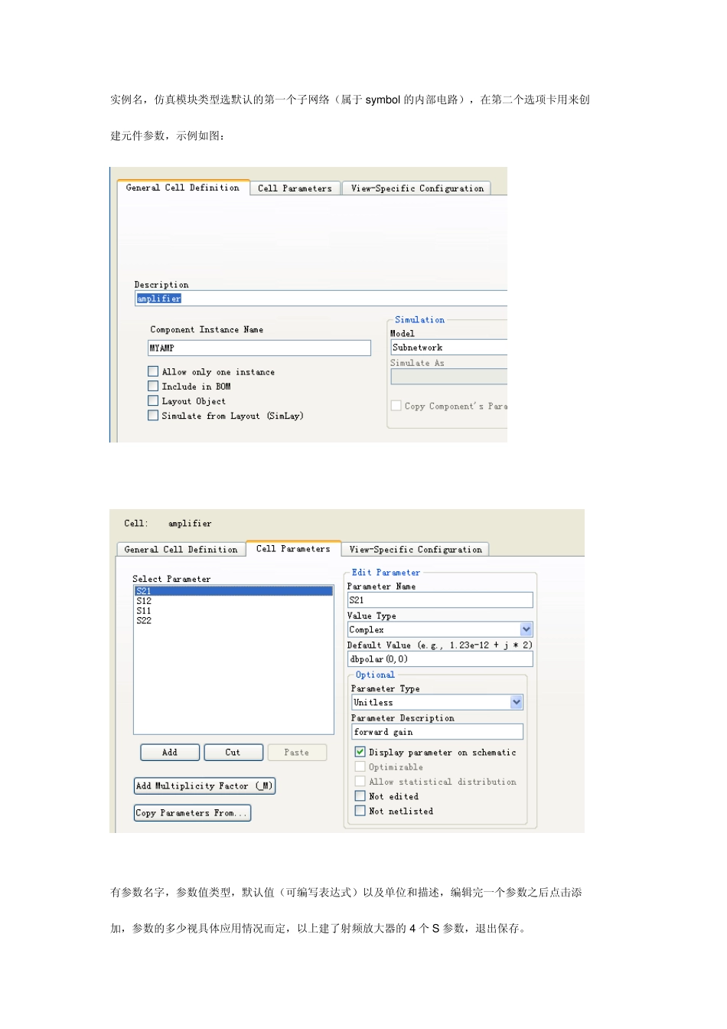The height and width of the screenshot is (1029, 727).
Task: Click the Parameter Name field S21
Action: (440, 600)
